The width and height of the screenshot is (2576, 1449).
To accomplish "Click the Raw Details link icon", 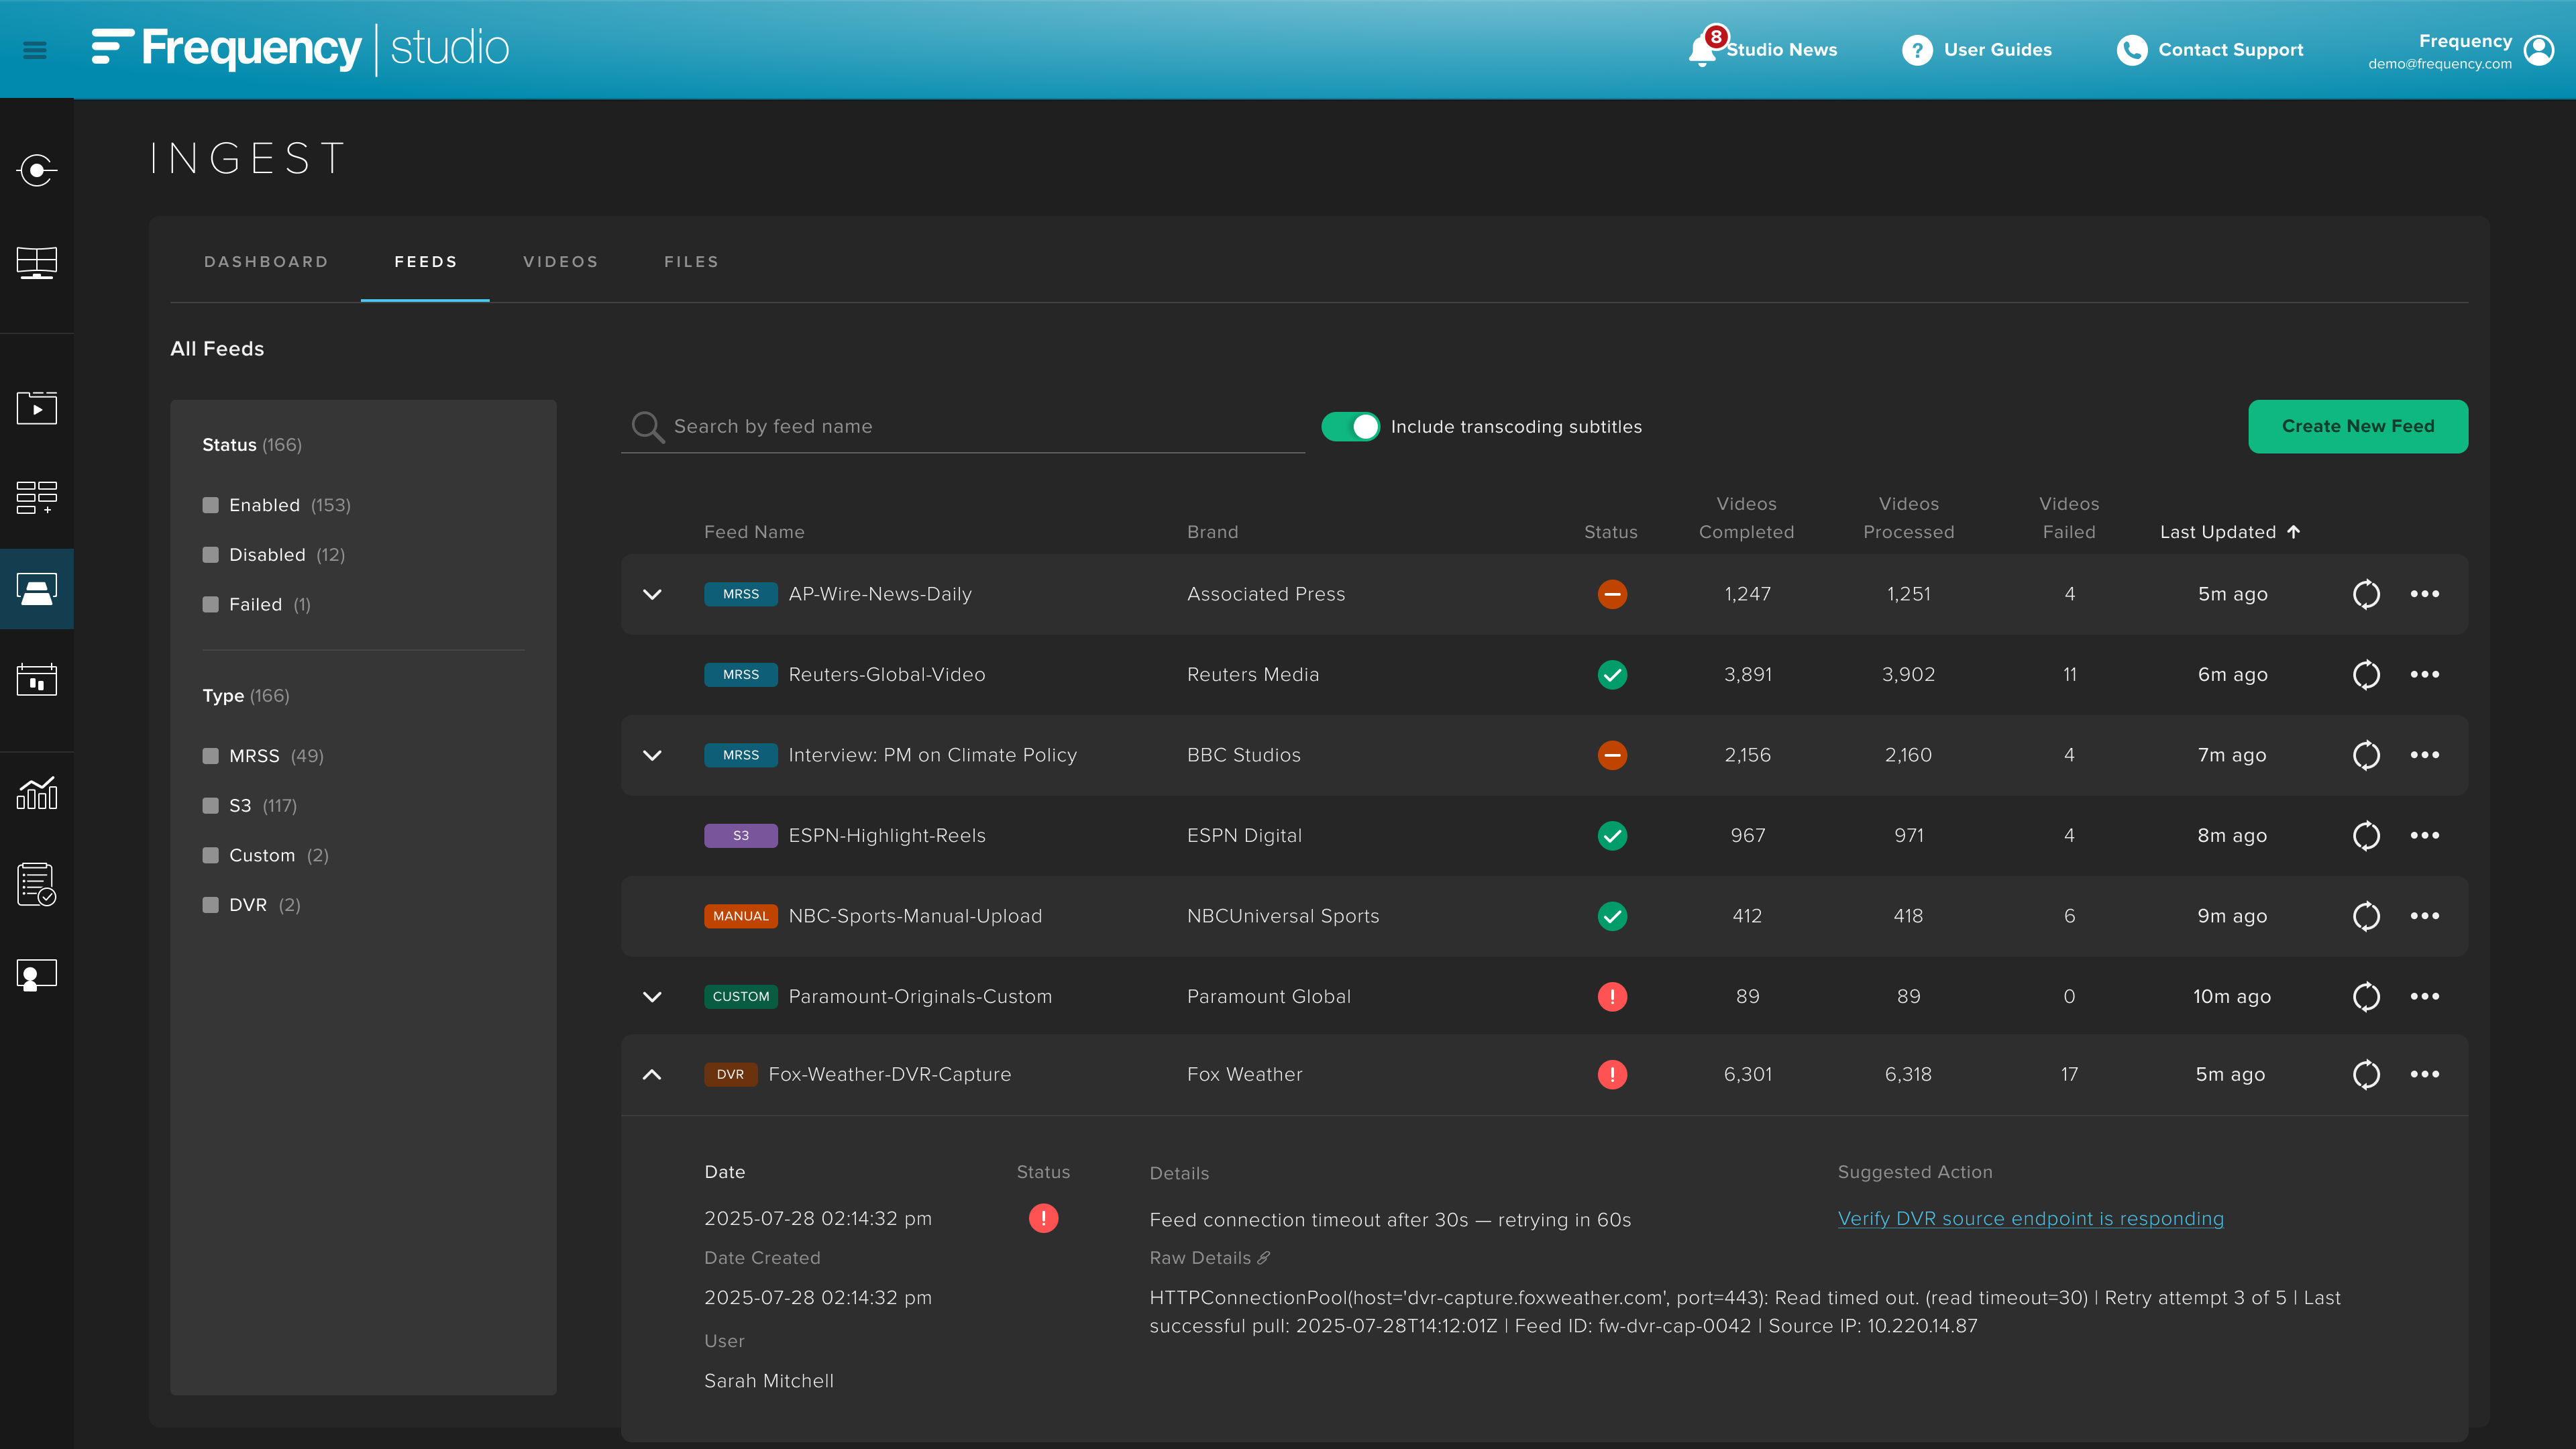I will point(1264,1258).
